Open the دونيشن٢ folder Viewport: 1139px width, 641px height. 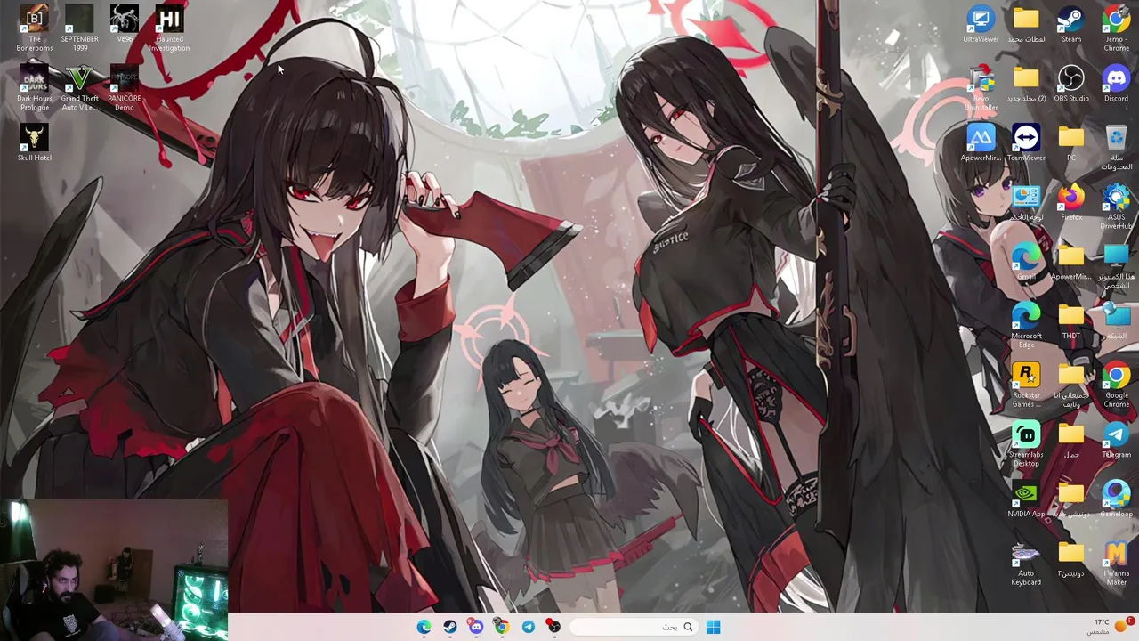click(x=1070, y=559)
